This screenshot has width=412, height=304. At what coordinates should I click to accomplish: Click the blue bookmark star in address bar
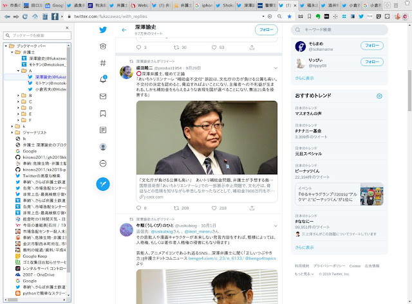click(289, 16)
